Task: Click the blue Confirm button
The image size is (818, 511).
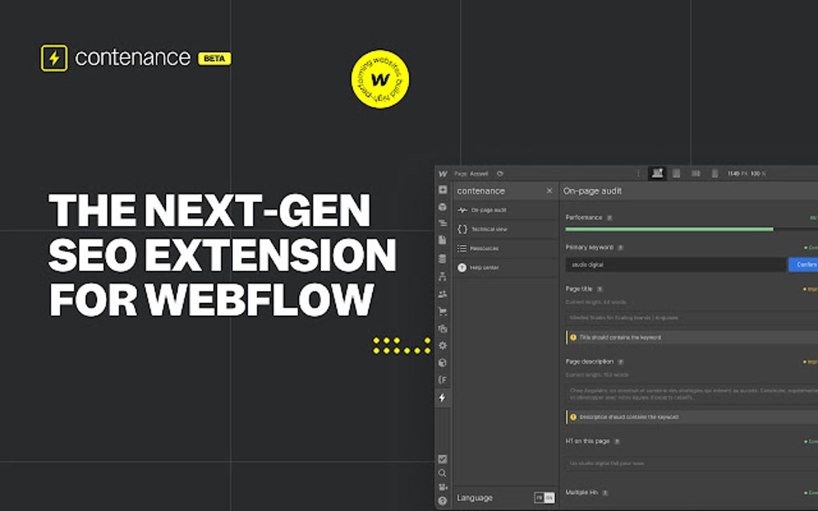Action: 804,264
